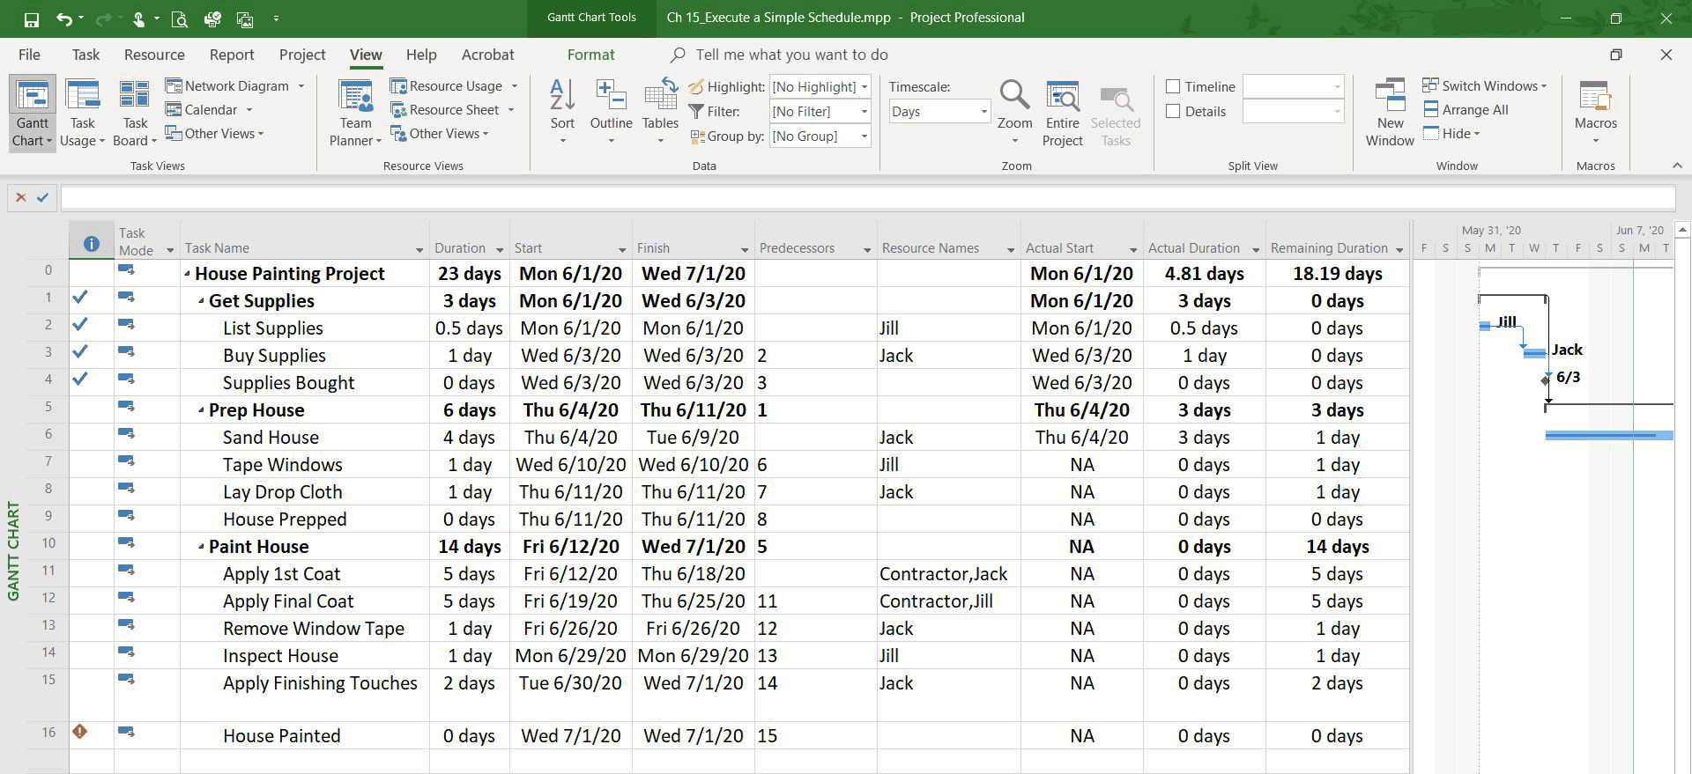The height and width of the screenshot is (774, 1692).
Task: Click the Indicators info column header
Action: [92, 244]
